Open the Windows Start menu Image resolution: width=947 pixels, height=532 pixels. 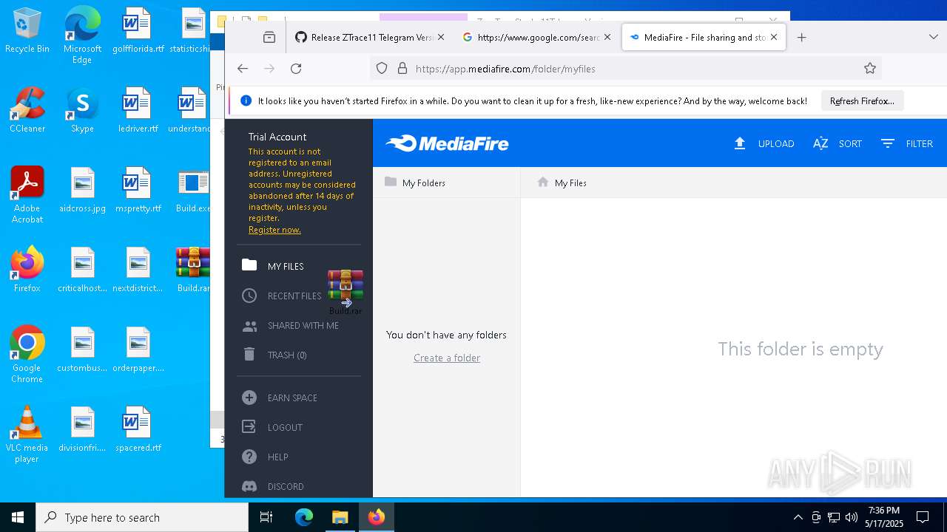18,517
